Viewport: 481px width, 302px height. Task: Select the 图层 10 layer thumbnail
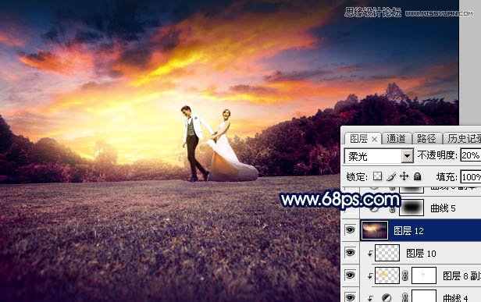387,253
